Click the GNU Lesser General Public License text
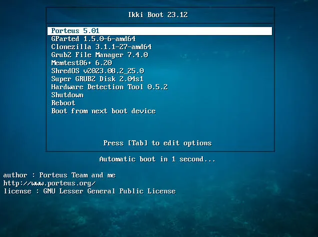Image resolution: width=318 pixels, height=237 pixels. tap(109, 191)
